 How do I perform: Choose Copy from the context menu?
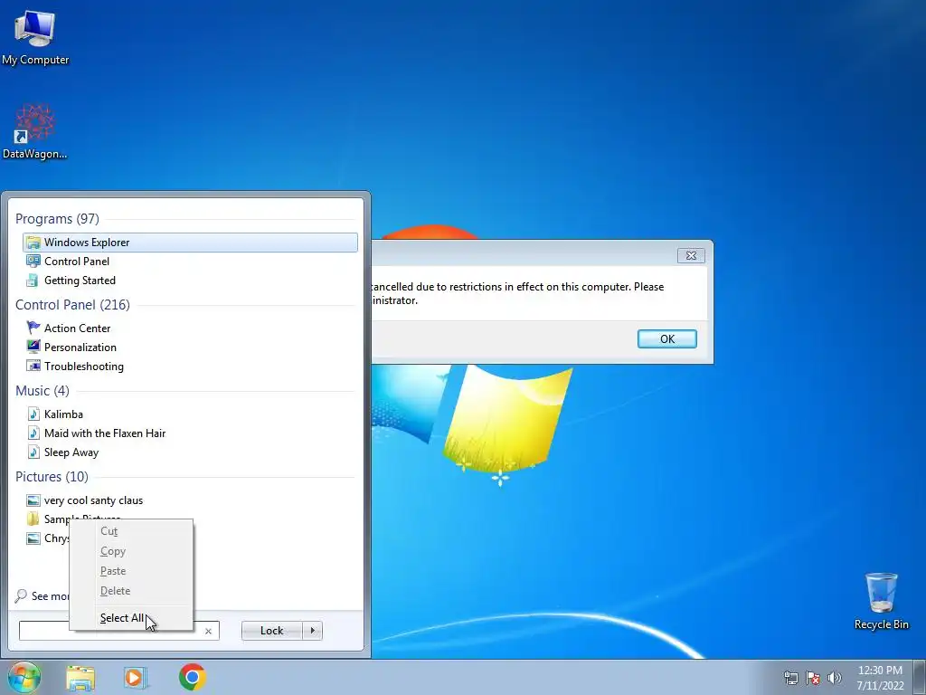pos(131,551)
